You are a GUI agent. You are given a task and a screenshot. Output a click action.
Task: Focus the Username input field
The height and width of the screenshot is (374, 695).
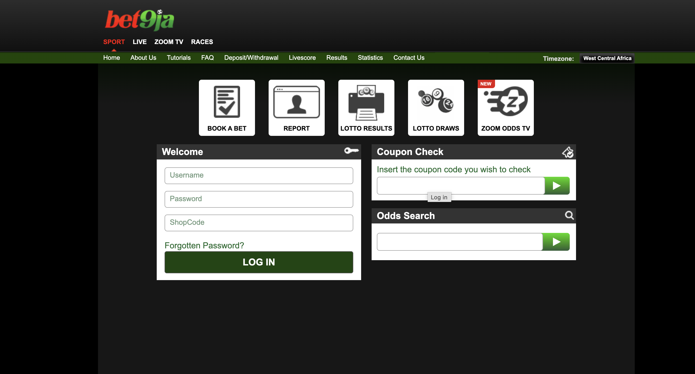coord(258,175)
